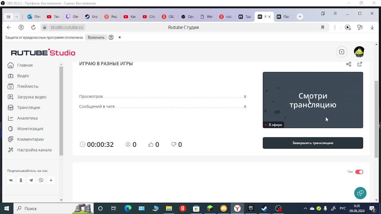The height and width of the screenshot is (214, 381).
Task: Open Главная in the sidebar
Action: coord(25,65)
